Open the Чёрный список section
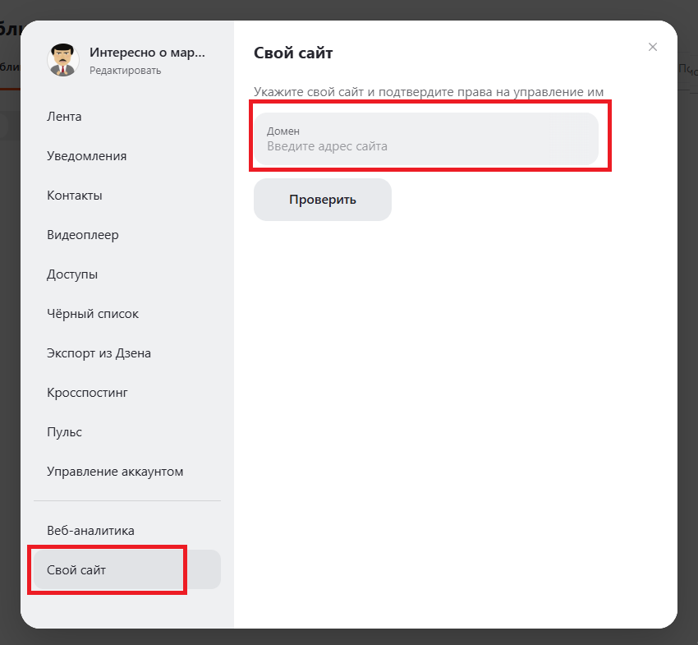Viewport: 698px width, 645px height. tap(93, 314)
